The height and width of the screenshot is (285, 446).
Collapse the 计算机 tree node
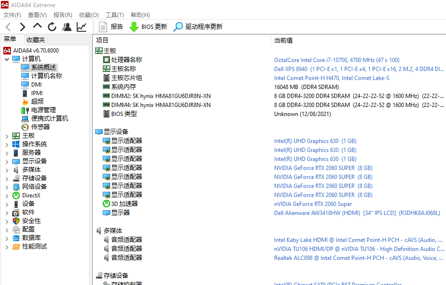7,59
